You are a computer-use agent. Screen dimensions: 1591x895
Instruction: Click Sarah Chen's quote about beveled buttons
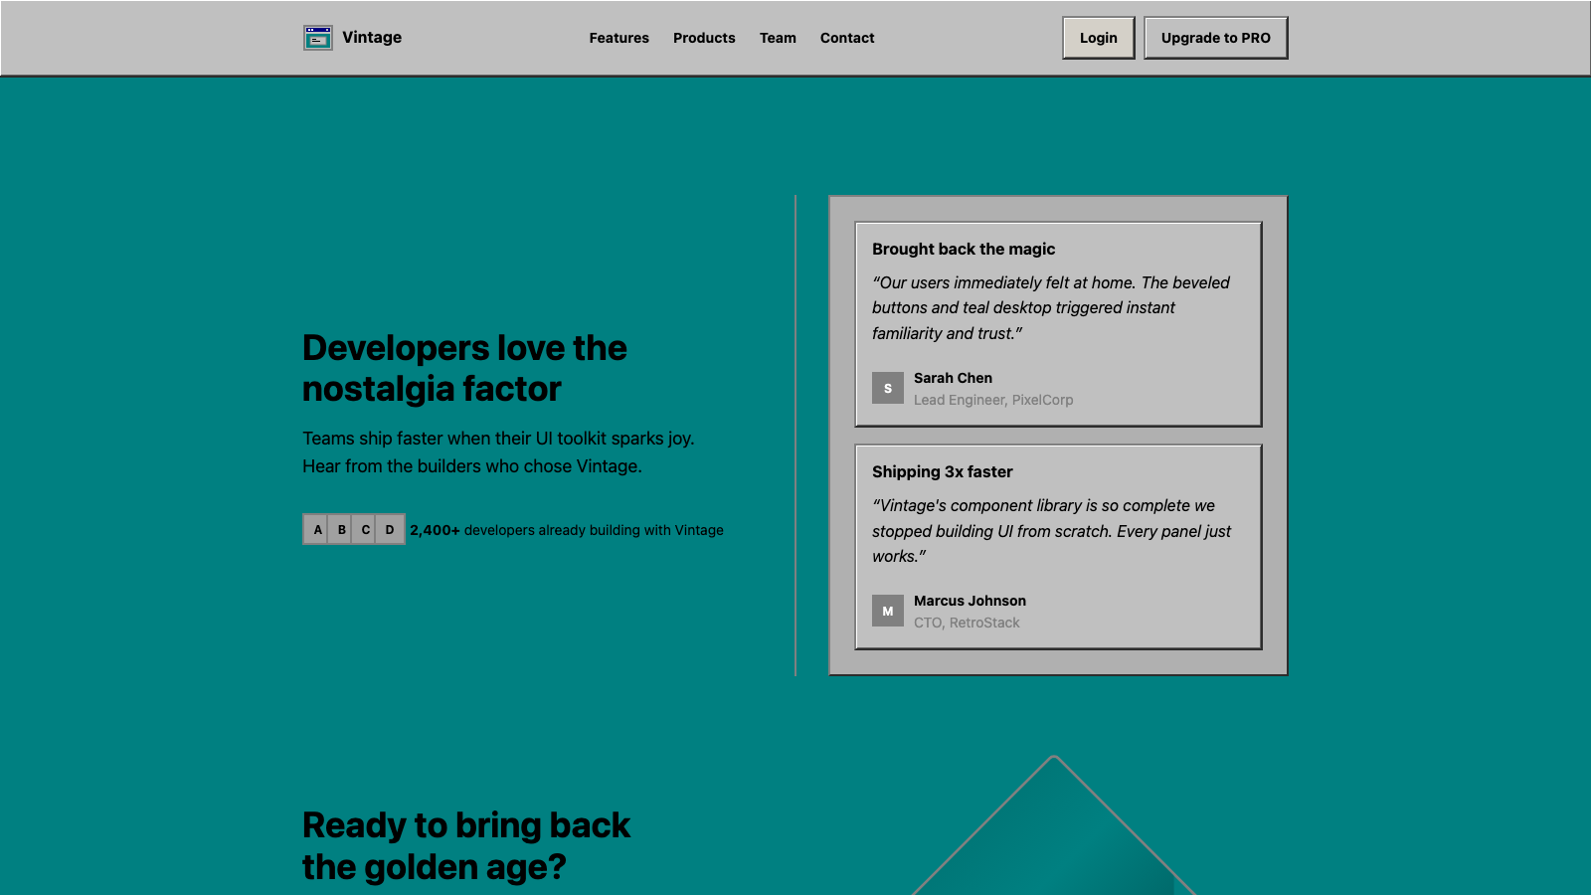pyautogui.click(x=1051, y=308)
